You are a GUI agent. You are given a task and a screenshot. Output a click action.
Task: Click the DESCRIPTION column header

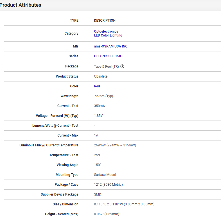(105, 21)
